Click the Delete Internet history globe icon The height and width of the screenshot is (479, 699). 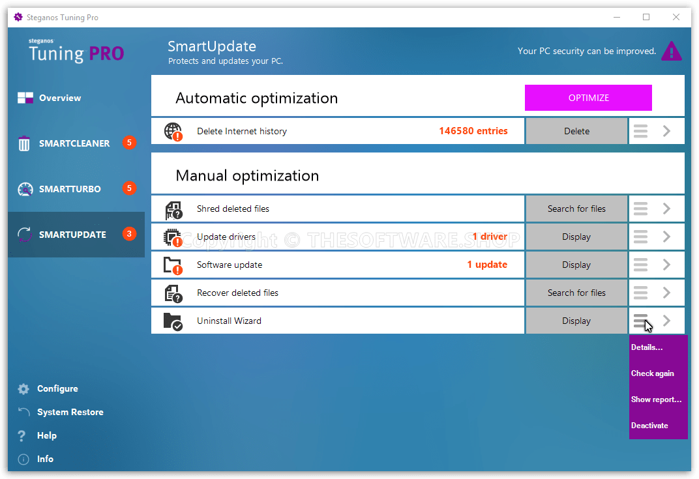[x=173, y=132]
